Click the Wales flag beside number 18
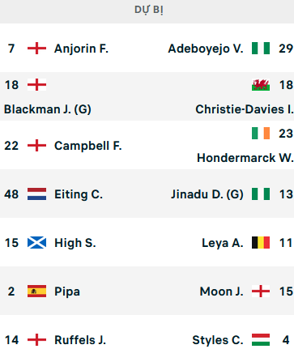The height and width of the screenshot is (349, 294). click(x=261, y=85)
